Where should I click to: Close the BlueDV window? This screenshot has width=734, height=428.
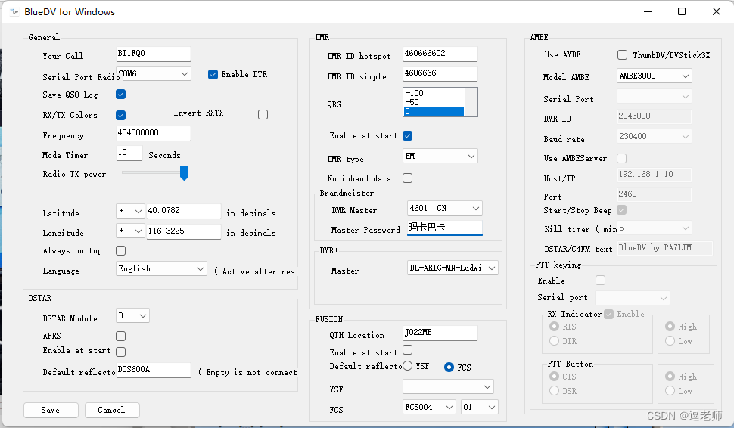tap(717, 11)
